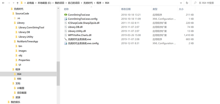
Task: Sort files by 大小 column header
Action: [181, 9]
